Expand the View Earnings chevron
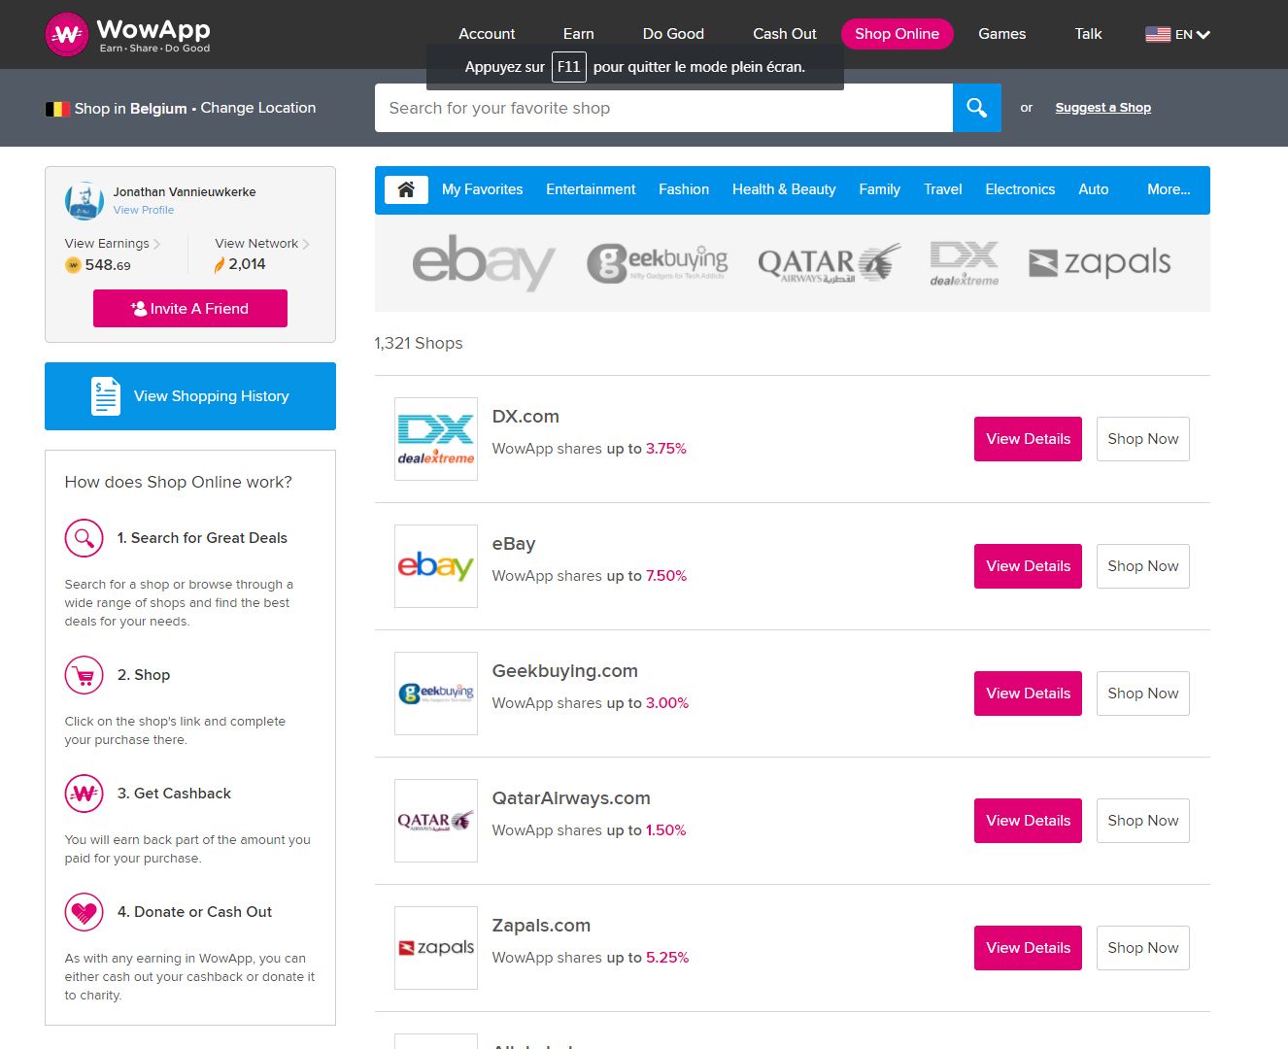The width and height of the screenshot is (1288, 1049). pyautogui.click(x=157, y=244)
